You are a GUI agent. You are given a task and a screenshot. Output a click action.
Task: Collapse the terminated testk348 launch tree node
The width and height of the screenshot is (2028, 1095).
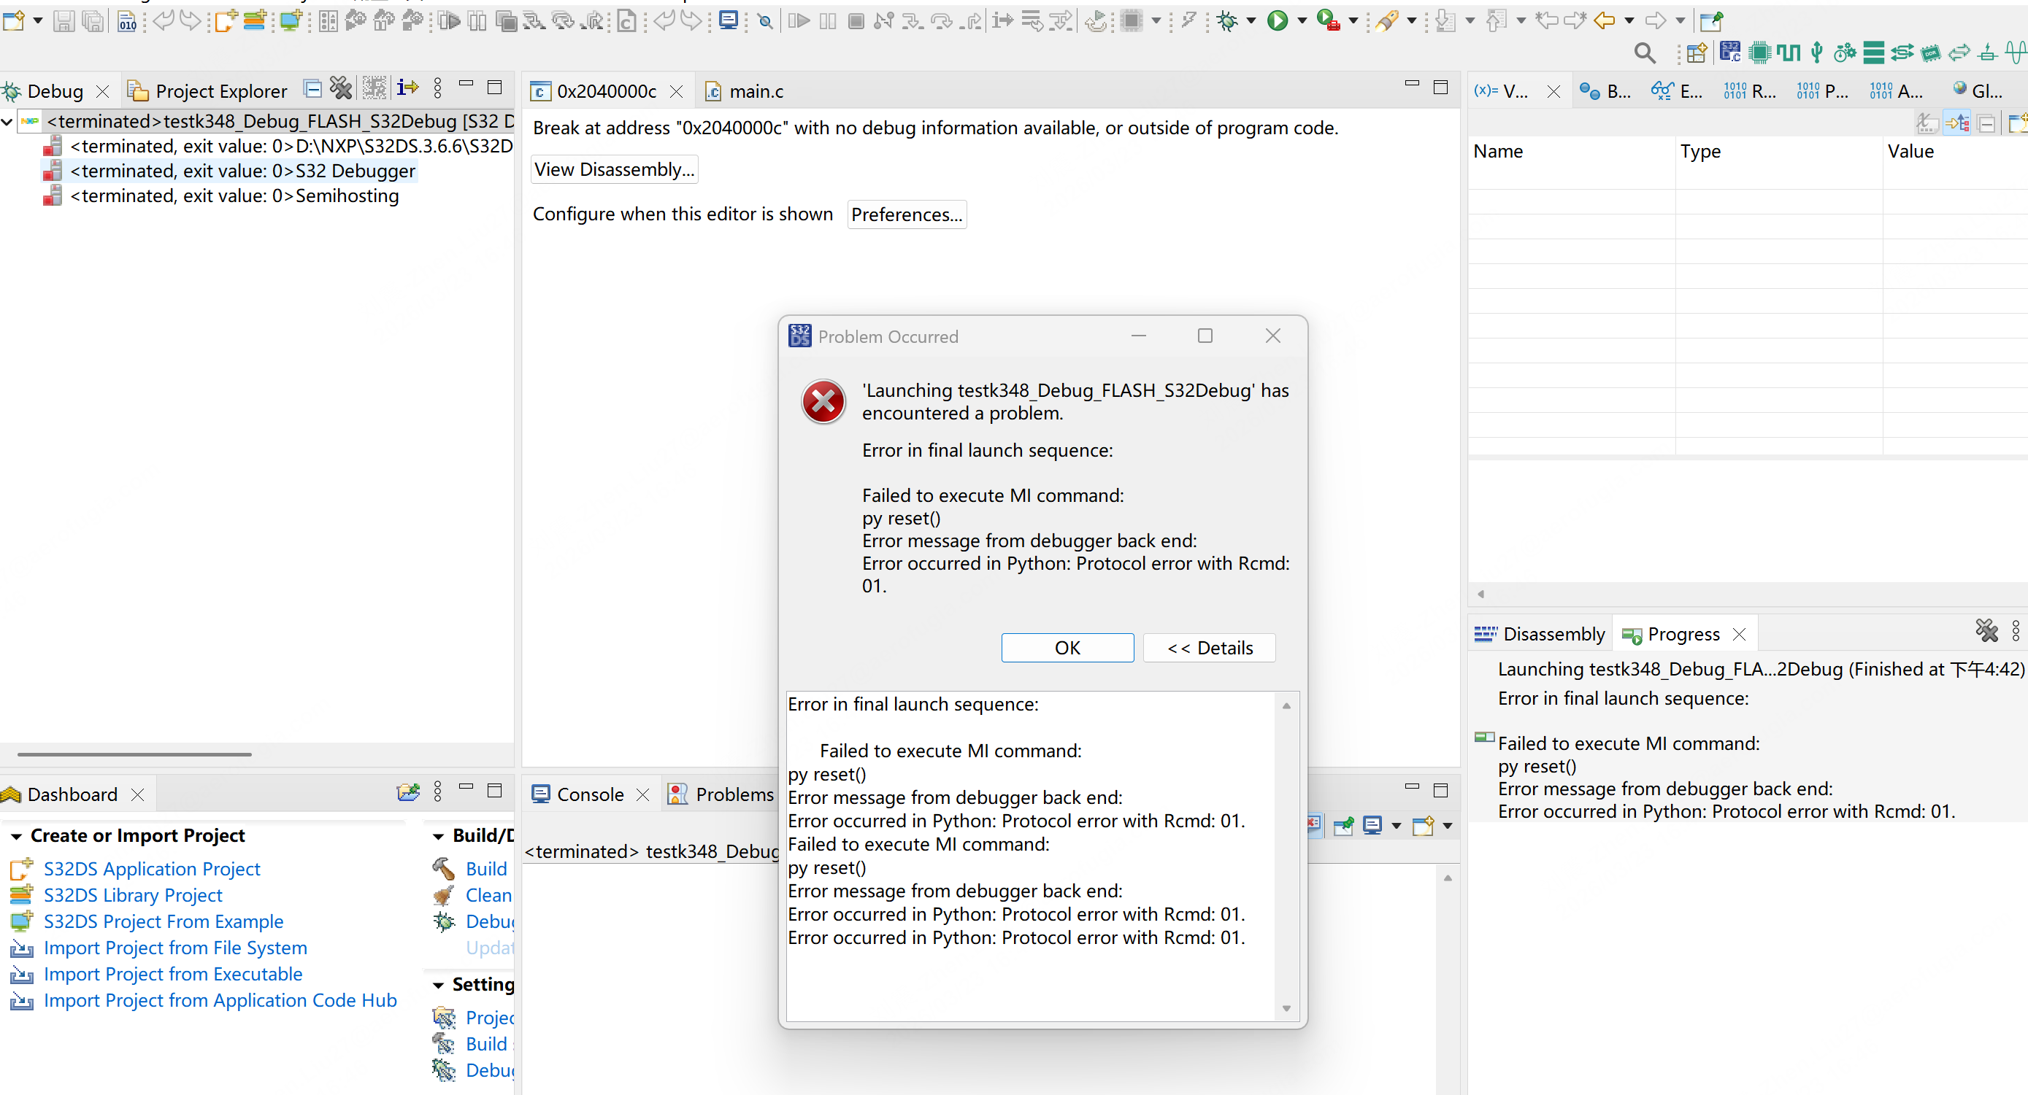pos(7,121)
